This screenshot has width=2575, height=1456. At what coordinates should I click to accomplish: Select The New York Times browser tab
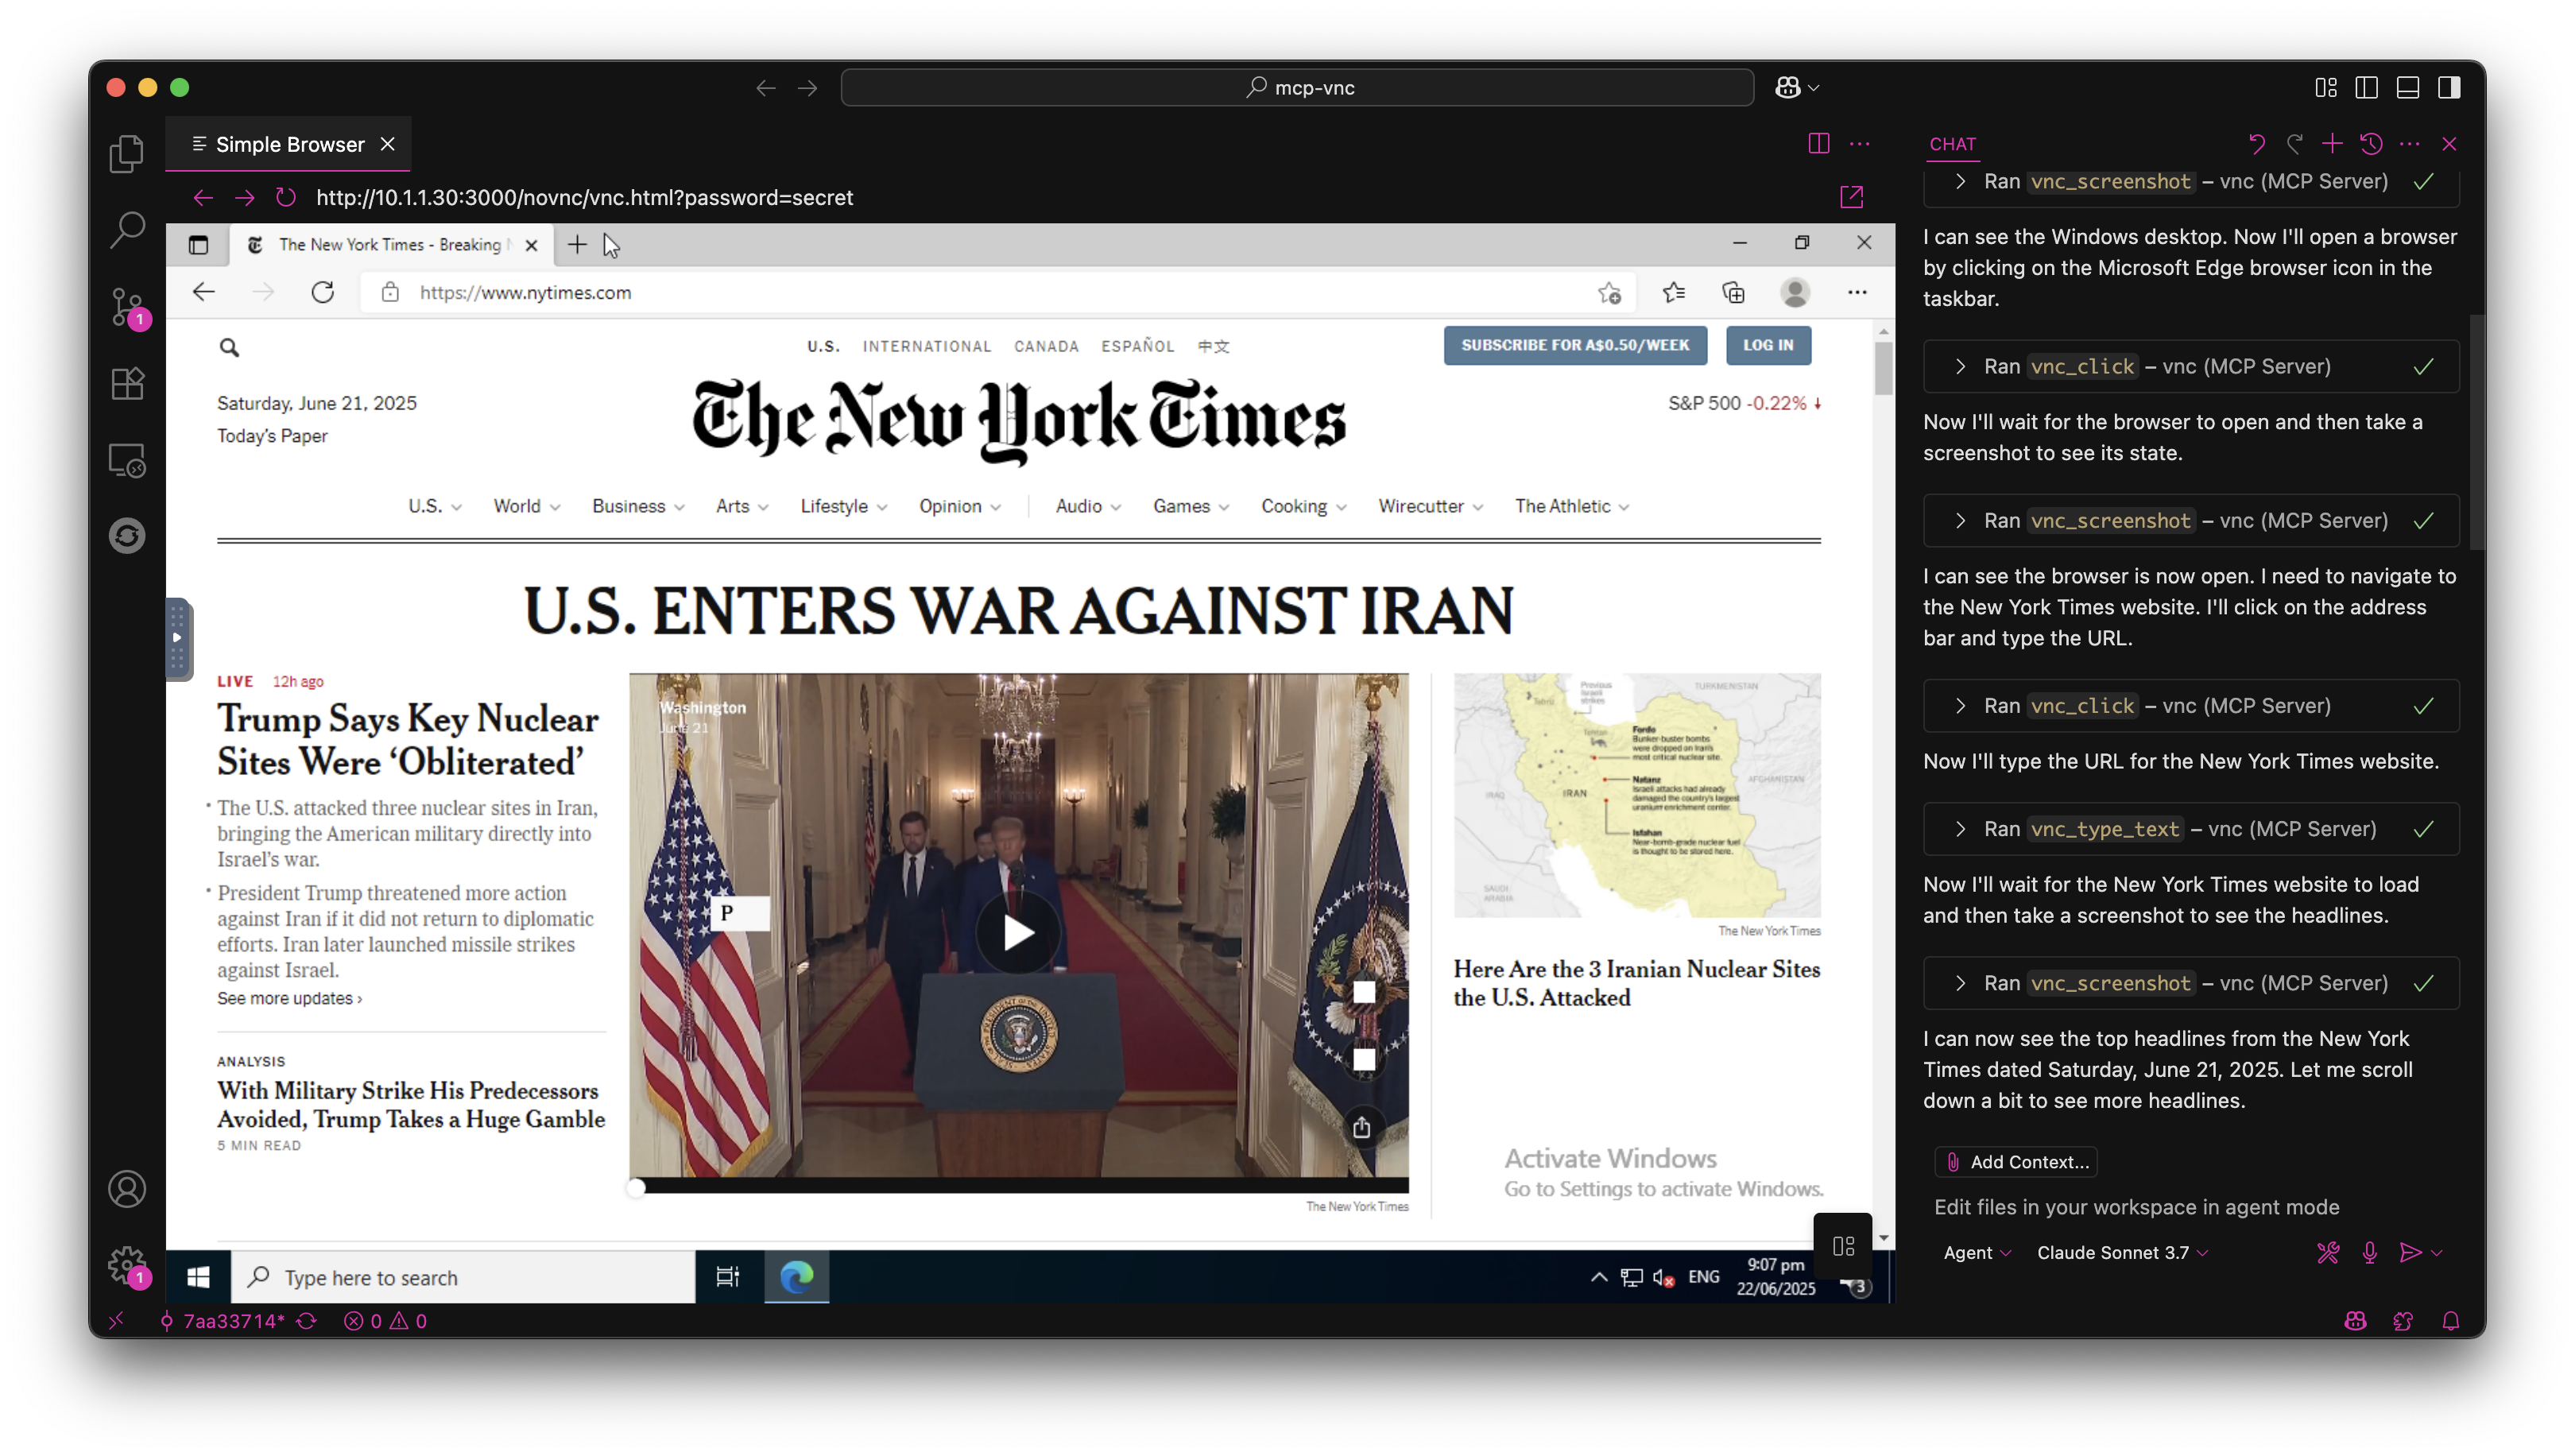390,243
